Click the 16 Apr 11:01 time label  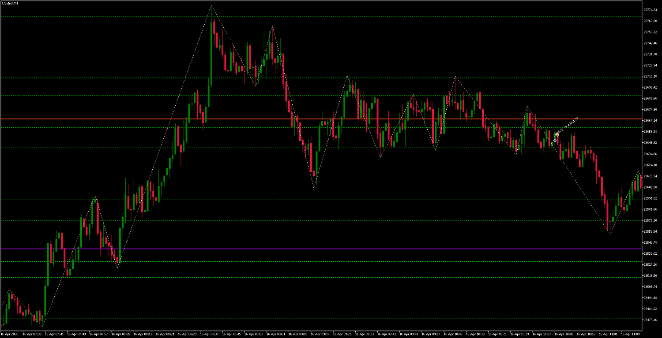click(x=608, y=334)
